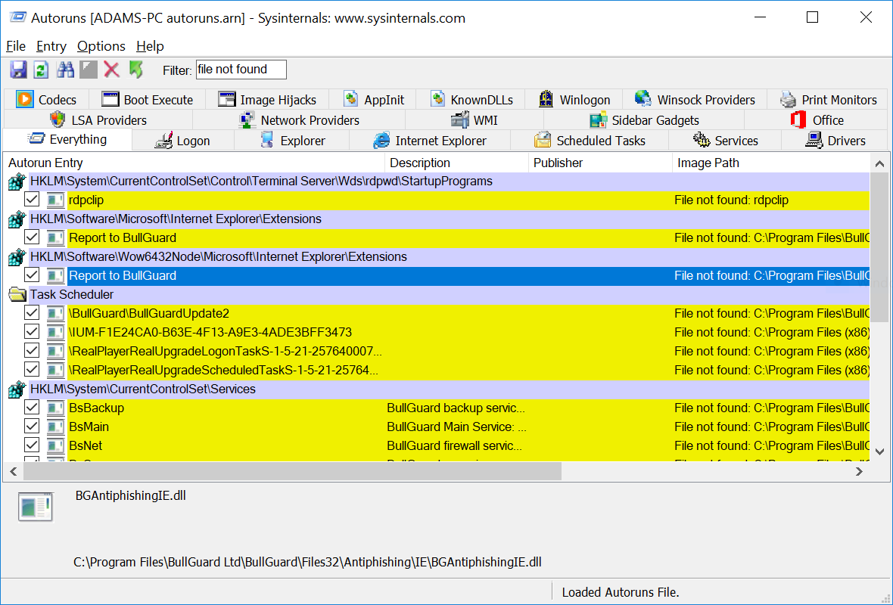Select the Logon tab
The width and height of the screenshot is (893, 605).
(183, 141)
